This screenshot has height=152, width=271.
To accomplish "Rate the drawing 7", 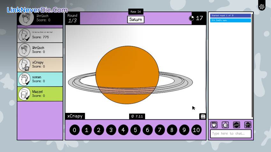I will [x=160, y=130].
